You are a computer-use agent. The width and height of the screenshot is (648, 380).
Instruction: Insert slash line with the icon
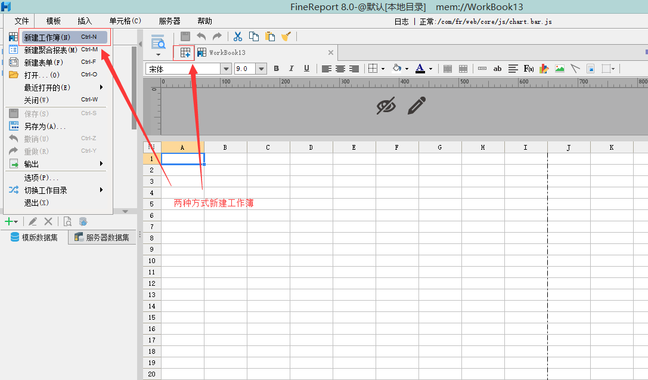coord(575,69)
